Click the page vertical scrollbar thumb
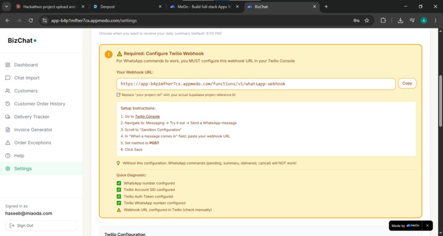Viewport: 443px width, 236px height. point(440,100)
